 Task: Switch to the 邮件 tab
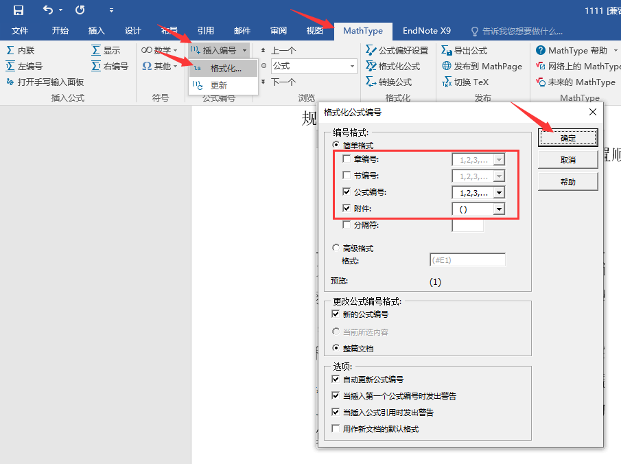[x=242, y=31]
